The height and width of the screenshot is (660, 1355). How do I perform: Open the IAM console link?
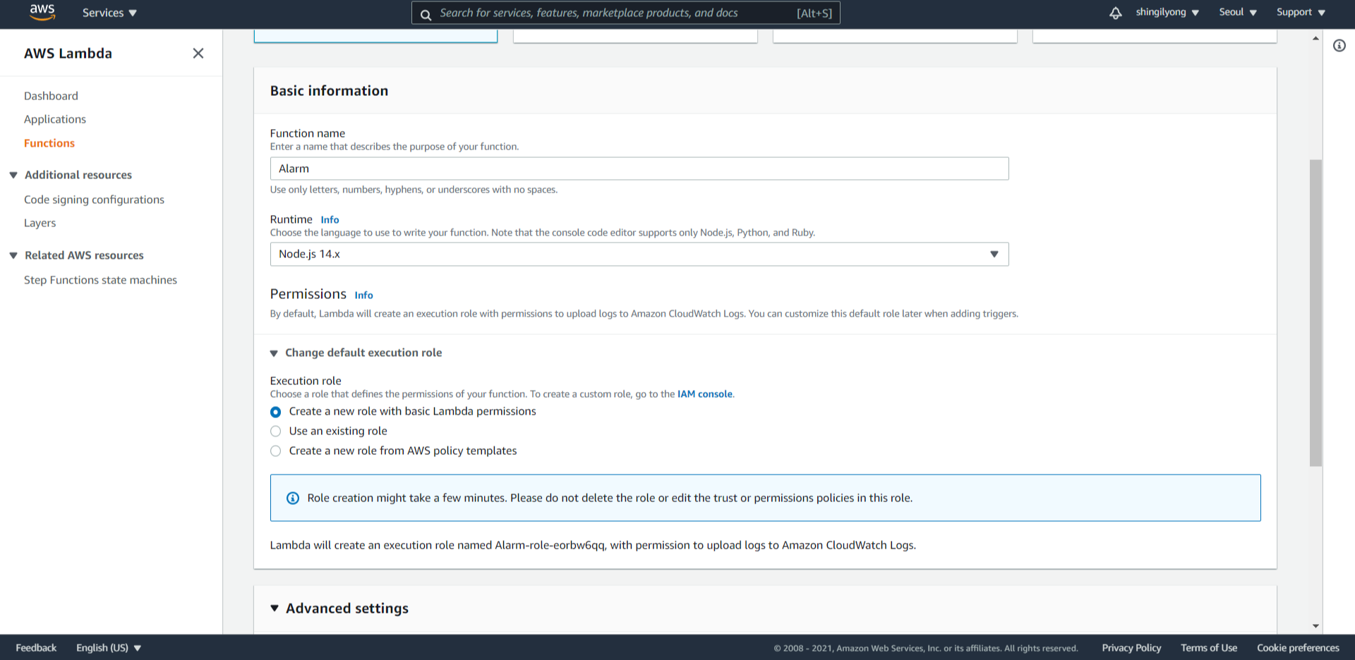coord(704,394)
